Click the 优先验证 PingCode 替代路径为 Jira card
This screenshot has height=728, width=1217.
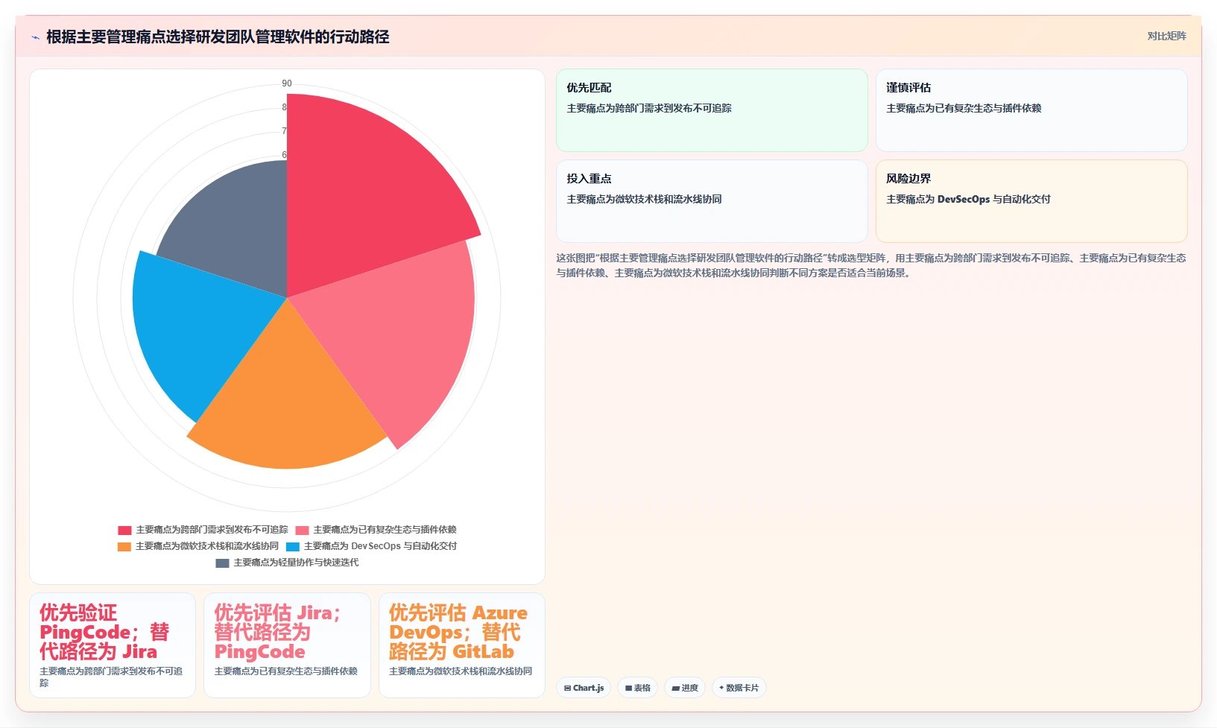(113, 645)
